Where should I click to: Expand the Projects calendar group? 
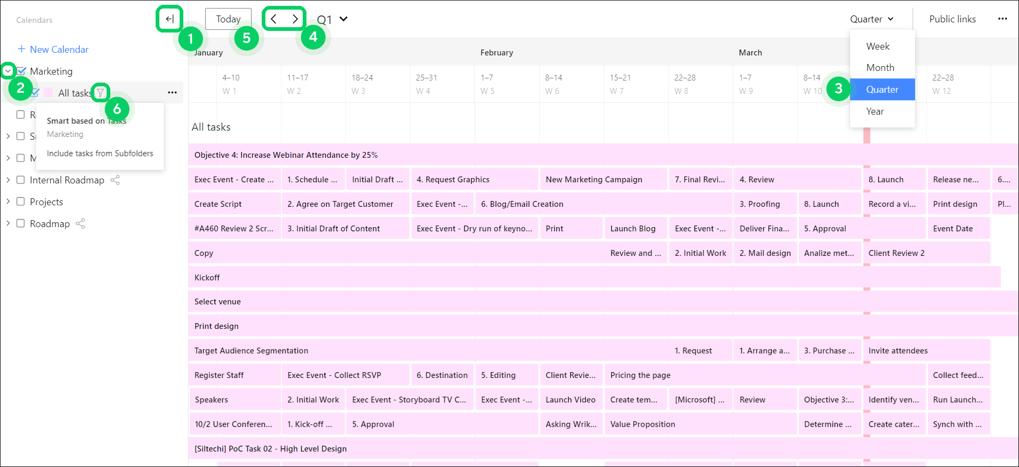pyautogui.click(x=8, y=202)
